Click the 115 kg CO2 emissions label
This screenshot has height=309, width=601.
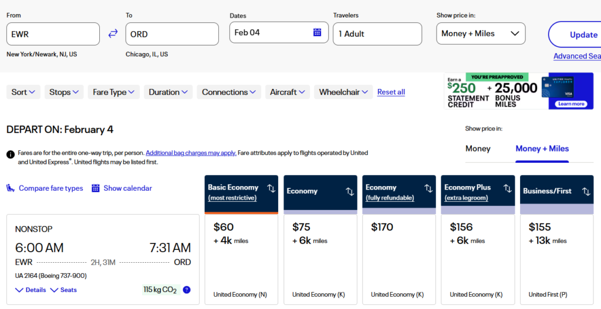click(x=160, y=290)
